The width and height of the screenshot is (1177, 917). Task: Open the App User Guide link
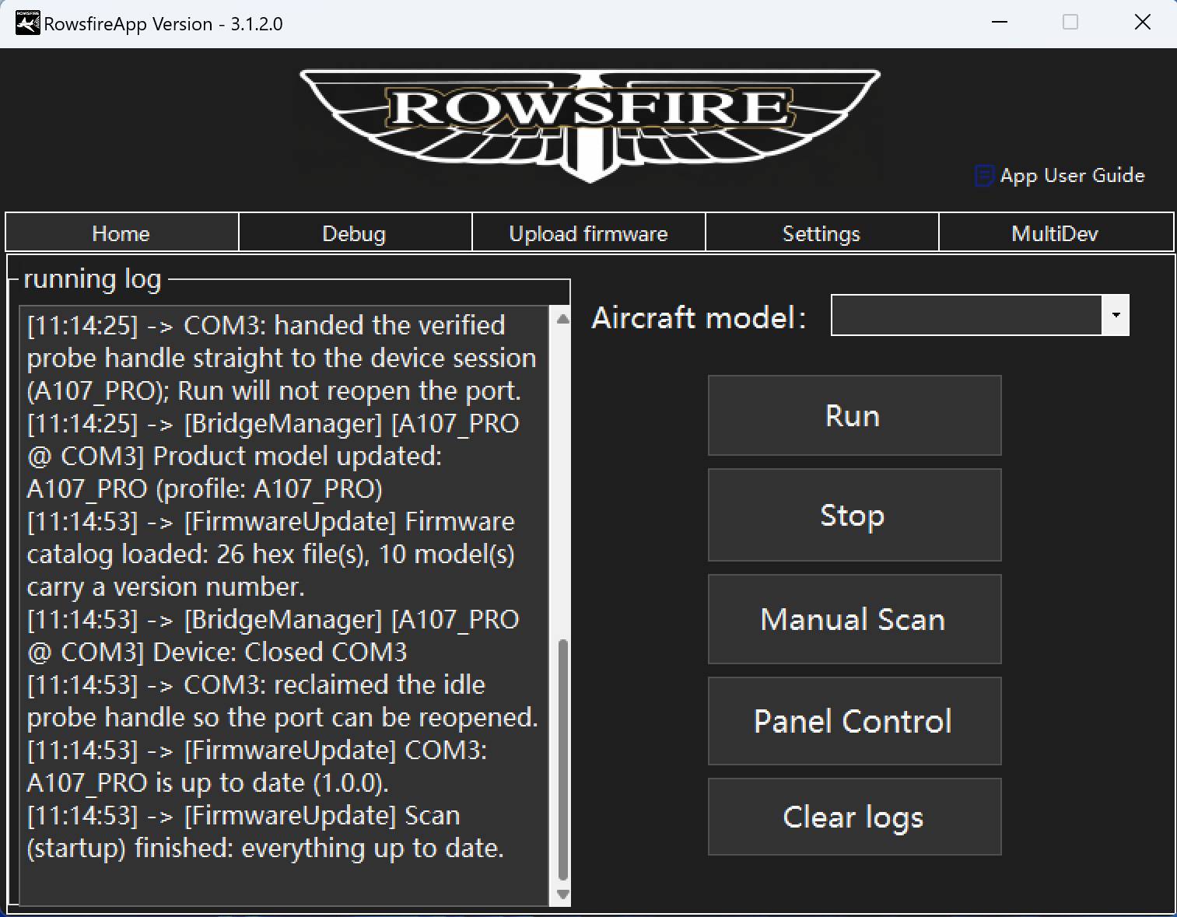coord(1072,176)
